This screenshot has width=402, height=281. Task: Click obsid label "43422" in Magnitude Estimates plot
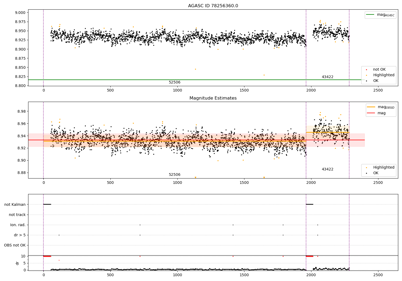pyautogui.click(x=327, y=169)
